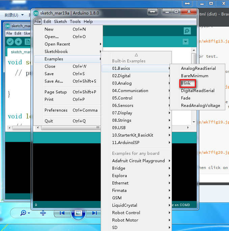This screenshot has height=231, width=229.
Task: Open the Sketch menu
Action: point(60,22)
